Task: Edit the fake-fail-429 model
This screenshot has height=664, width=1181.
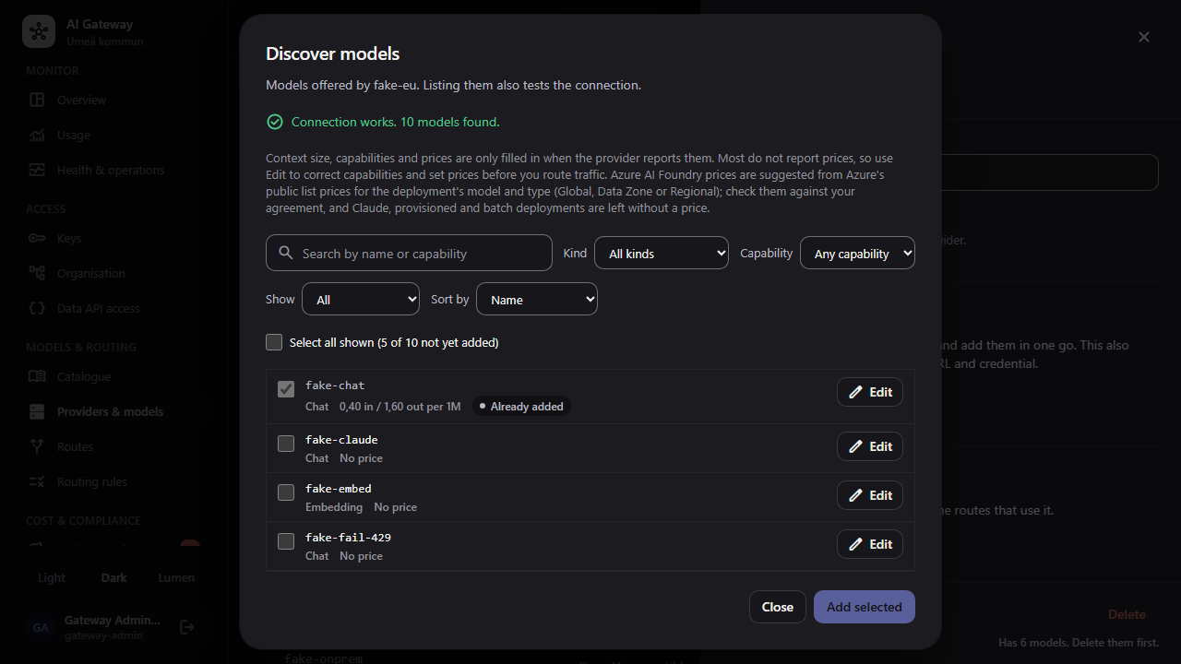Action: click(870, 544)
